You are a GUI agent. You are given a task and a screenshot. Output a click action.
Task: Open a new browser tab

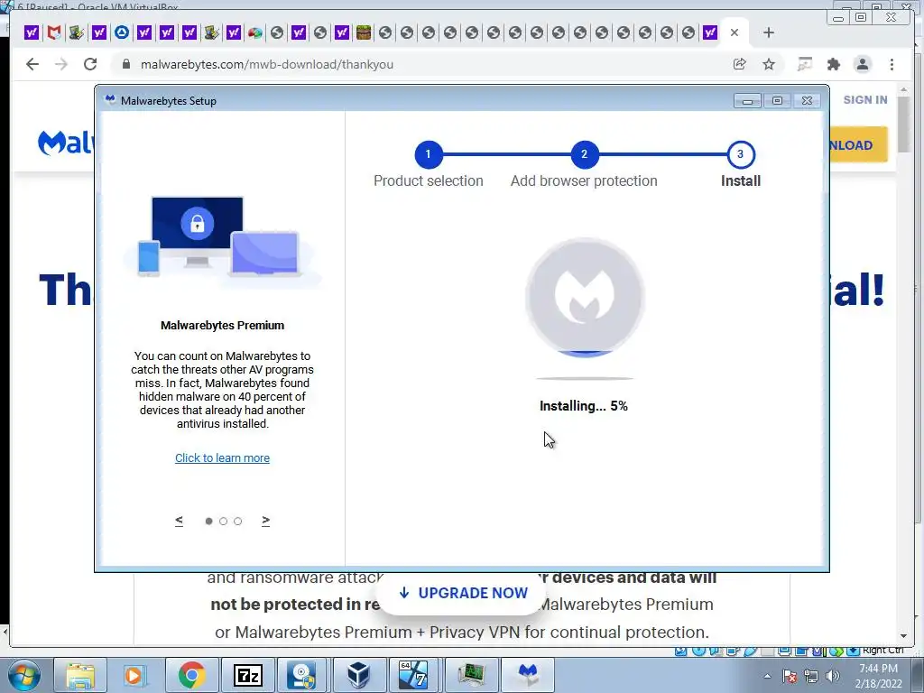[x=769, y=33]
